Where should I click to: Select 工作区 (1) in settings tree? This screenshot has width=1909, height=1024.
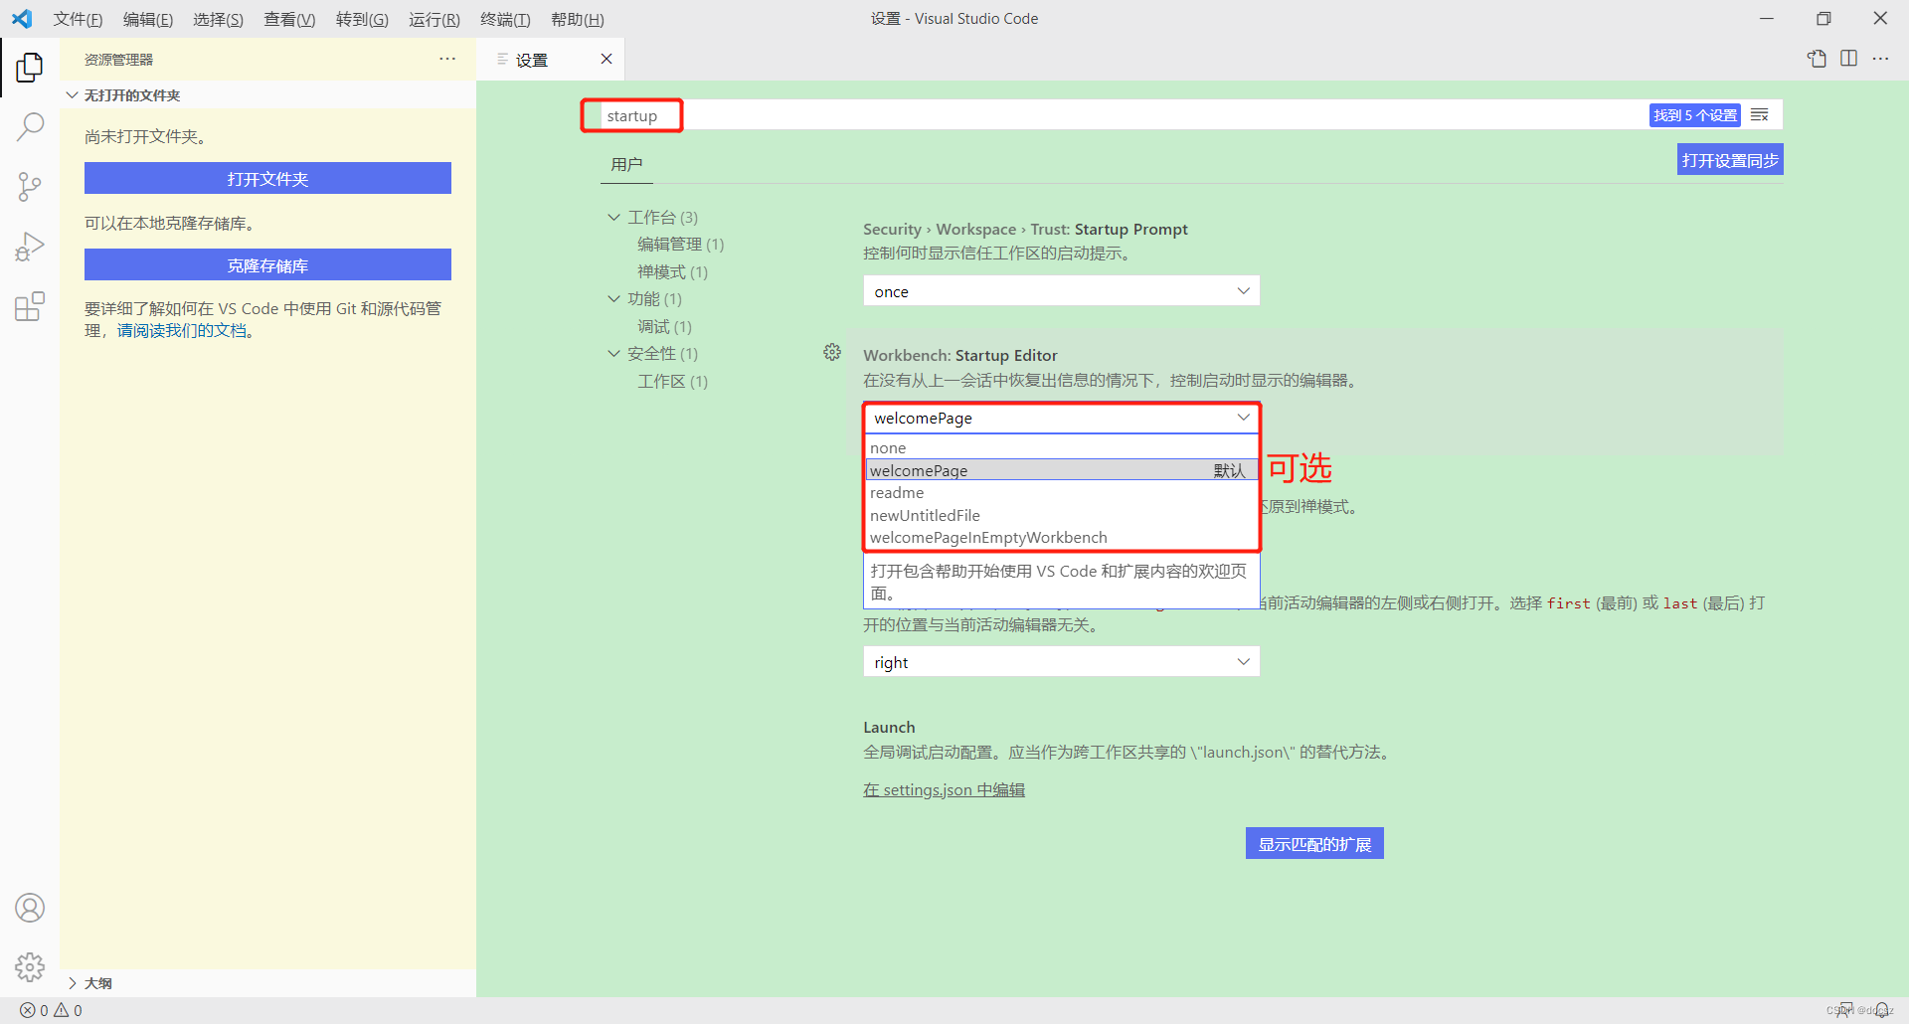click(x=672, y=381)
